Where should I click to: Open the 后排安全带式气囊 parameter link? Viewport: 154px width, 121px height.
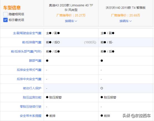pos(29,70)
